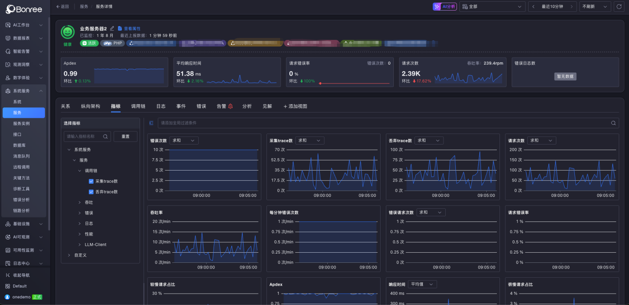Go to previous time range arrow

point(534,7)
